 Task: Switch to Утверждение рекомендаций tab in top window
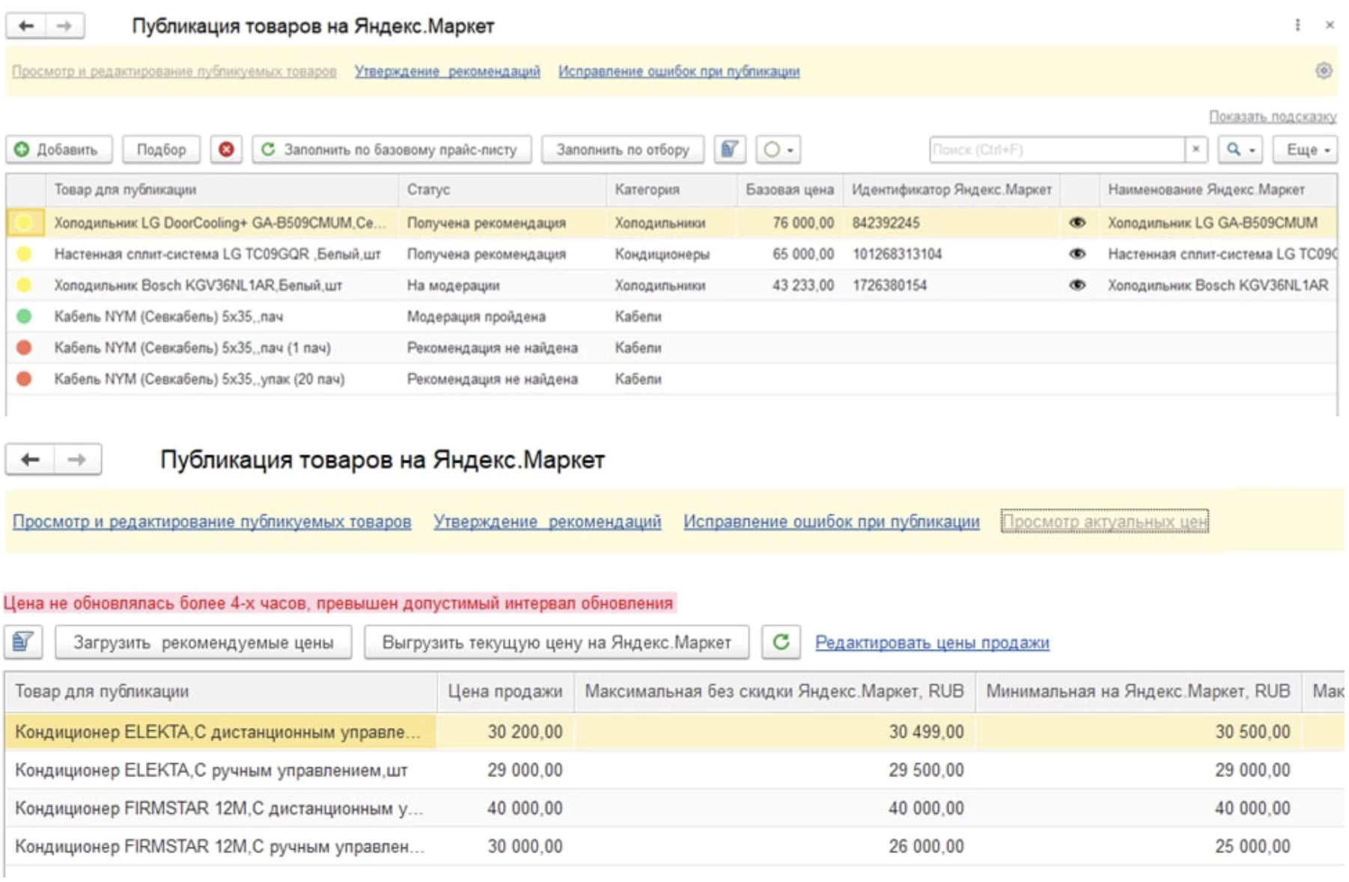coord(447,71)
